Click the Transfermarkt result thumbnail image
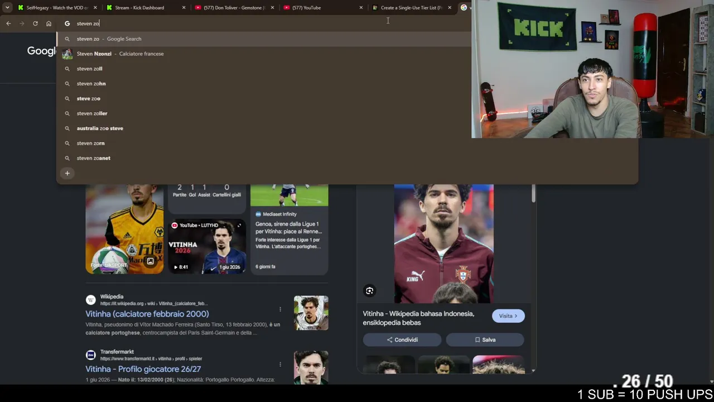The image size is (714, 402). click(311, 367)
